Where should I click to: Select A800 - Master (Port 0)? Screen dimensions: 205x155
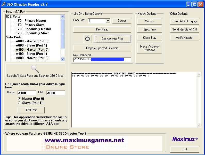click(32, 58)
